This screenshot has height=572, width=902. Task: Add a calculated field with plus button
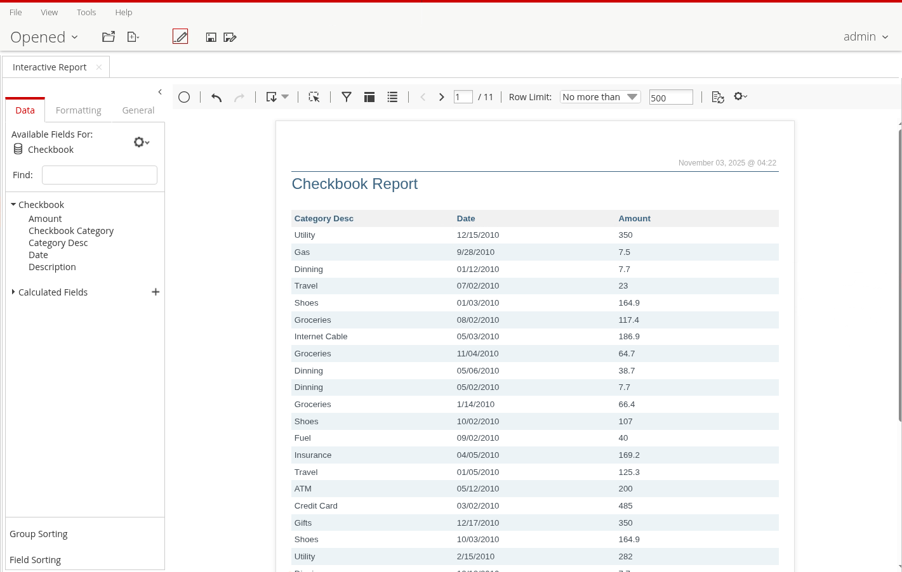click(x=156, y=292)
